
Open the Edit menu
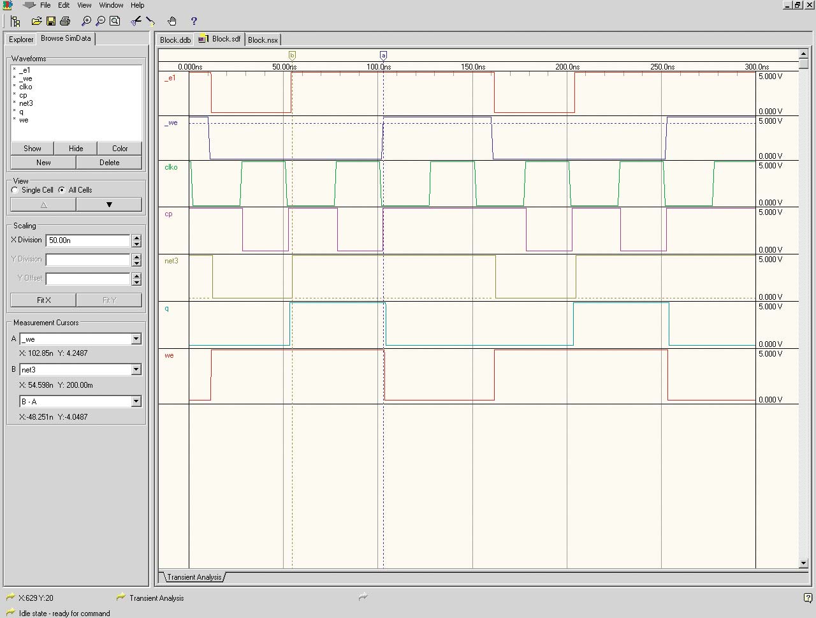pos(64,5)
